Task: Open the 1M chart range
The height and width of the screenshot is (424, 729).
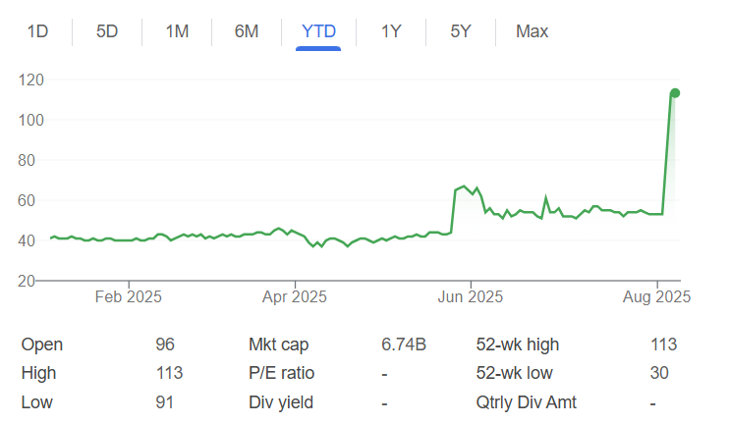Action: click(x=177, y=31)
